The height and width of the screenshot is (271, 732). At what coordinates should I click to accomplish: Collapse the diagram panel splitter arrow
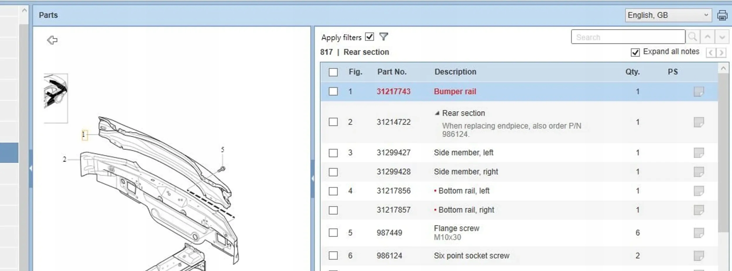pyautogui.click(x=313, y=178)
